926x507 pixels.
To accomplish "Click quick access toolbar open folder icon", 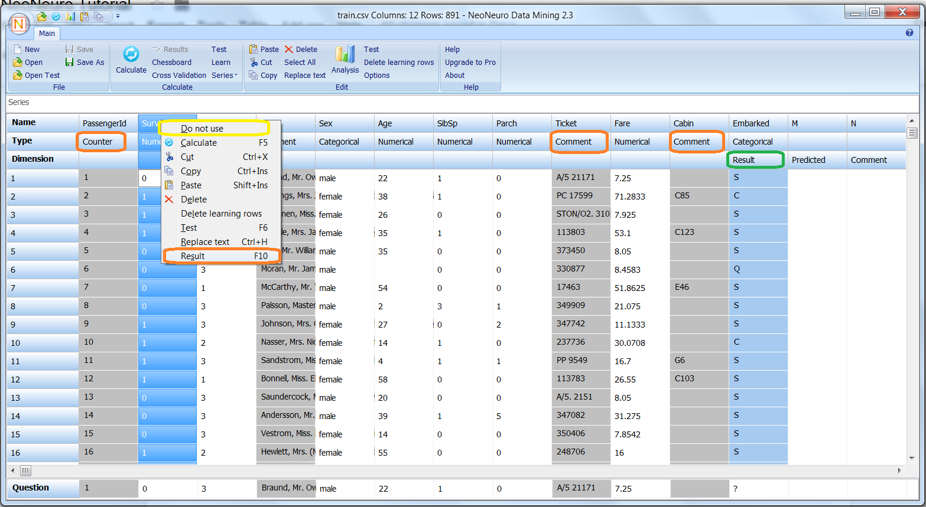I will tap(42, 17).
